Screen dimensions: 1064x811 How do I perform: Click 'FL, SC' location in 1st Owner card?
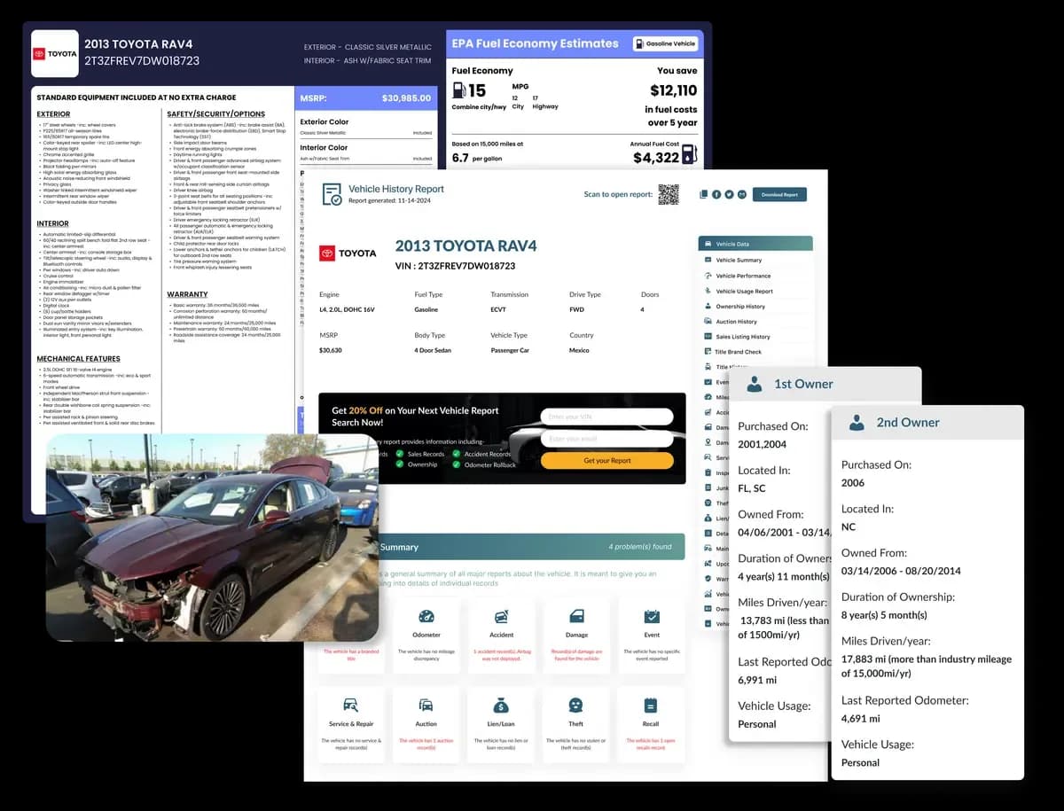752,488
